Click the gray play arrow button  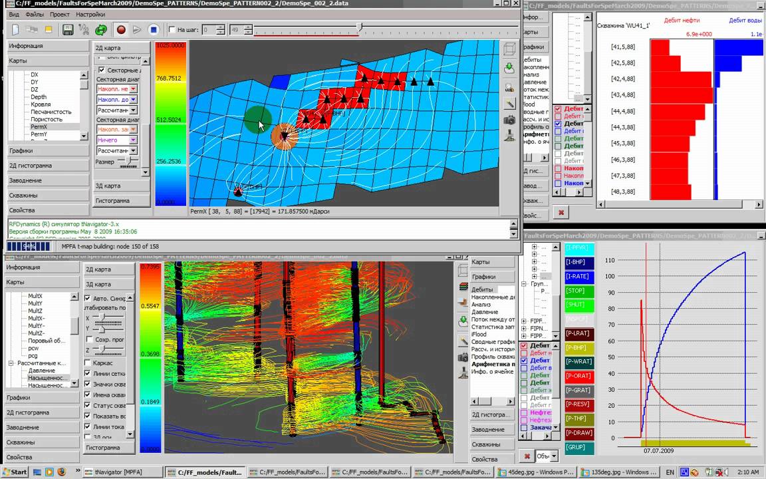[137, 30]
